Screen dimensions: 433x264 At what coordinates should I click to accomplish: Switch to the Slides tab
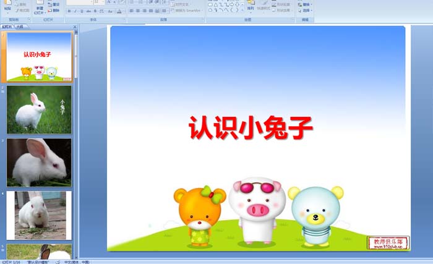(x=7, y=27)
